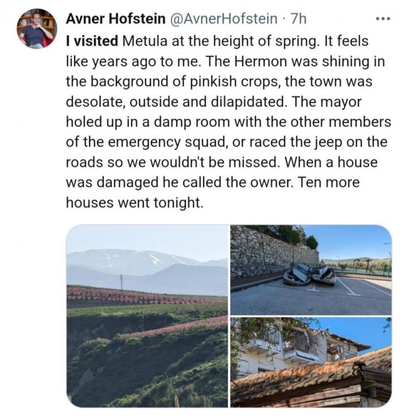Select the snowy mountain peak in the photo

click(x=136, y=259)
